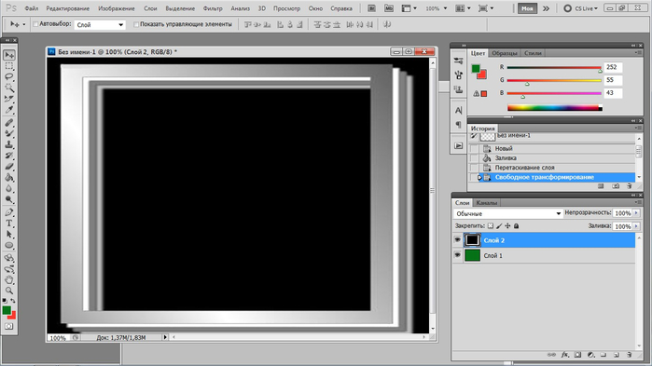Hide layer Слой 2 with eye icon
This screenshot has width=652, height=366.
[x=457, y=240]
